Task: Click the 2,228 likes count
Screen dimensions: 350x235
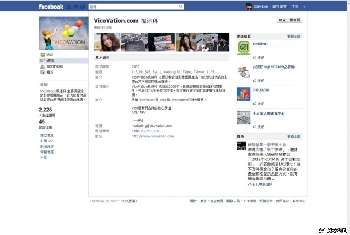Action: pyautogui.click(x=45, y=110)
